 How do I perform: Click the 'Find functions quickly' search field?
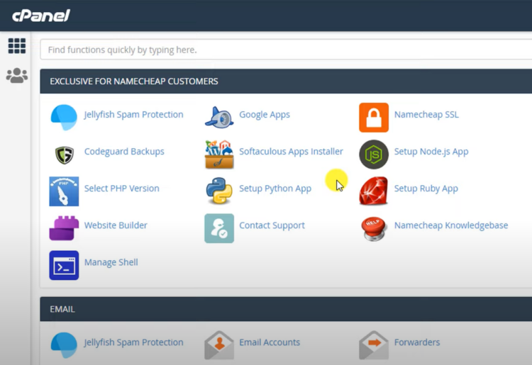coord(286,50)
